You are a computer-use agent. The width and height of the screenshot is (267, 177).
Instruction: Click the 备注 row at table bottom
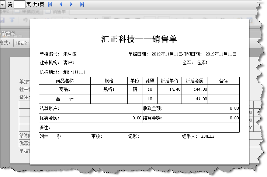pyautogui.click(x=139, y=128)
